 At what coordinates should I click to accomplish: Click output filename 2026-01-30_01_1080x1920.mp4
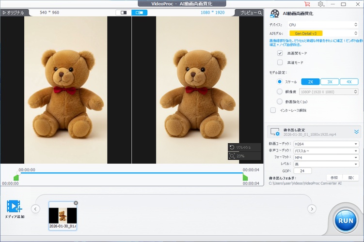coord(309,135)
